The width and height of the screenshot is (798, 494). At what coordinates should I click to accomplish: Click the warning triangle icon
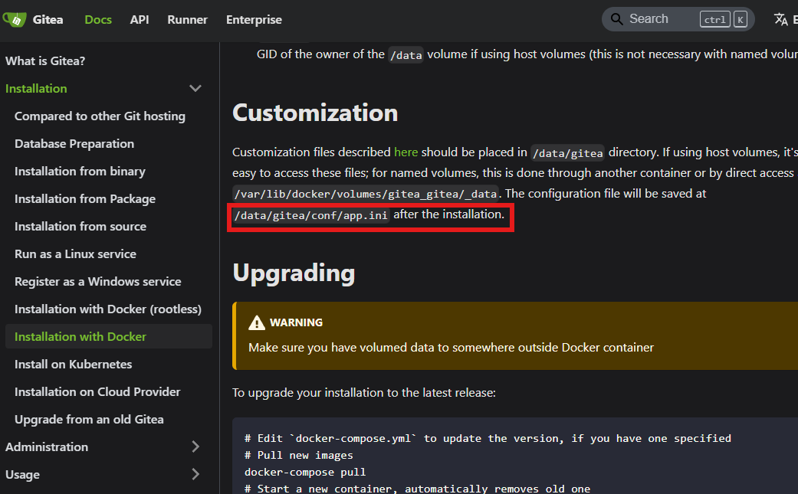pos(257,323)
